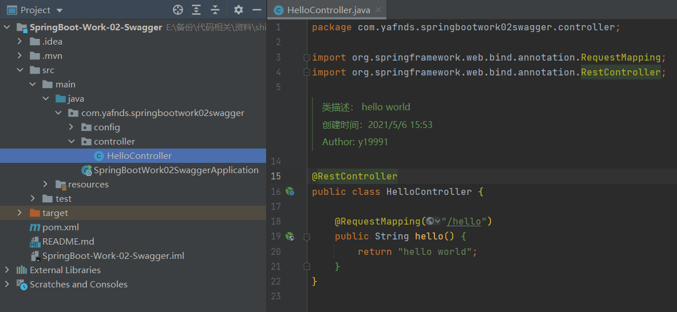The width and height of the screenshot is (677, 312).
Task: Click the README.md markdown file icon
Action: point(34,242)
